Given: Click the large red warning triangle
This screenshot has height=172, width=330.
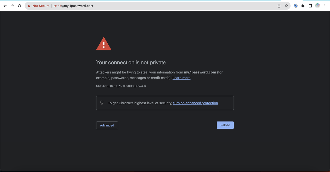Looking at the screenshot, I should click(x=104, y=44).
